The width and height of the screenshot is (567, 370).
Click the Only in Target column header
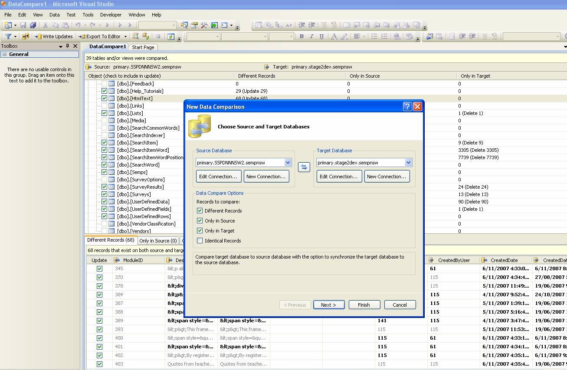click(x=512, y=76)
